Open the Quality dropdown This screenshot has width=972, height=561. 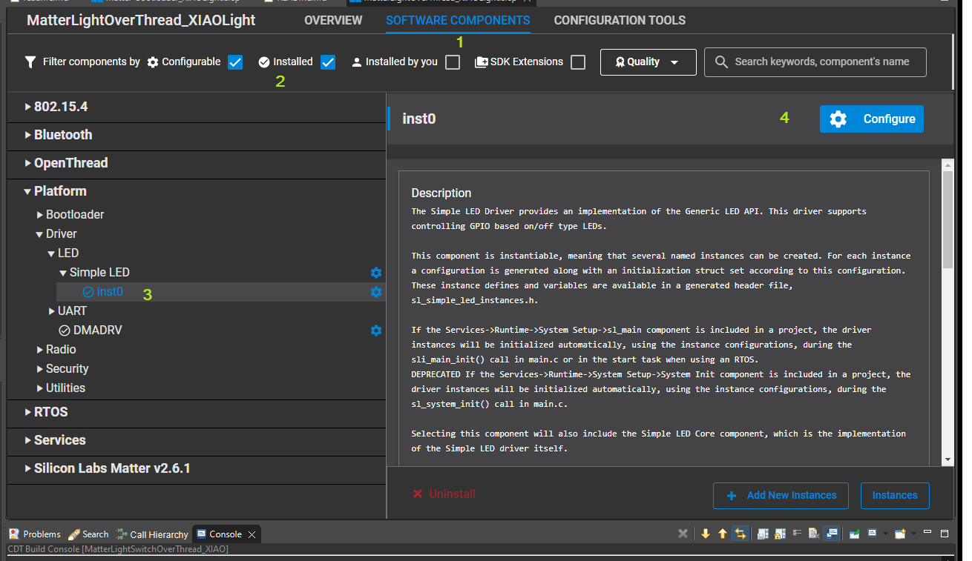click(648, 62)
